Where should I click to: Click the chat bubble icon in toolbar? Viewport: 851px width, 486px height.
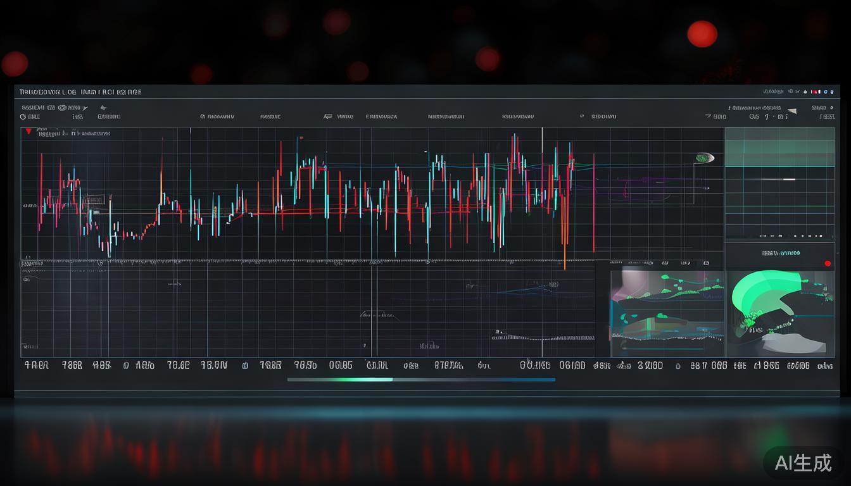pos(327,116)
